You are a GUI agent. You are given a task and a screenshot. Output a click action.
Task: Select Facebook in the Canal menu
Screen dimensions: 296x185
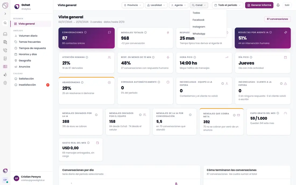tap(208, 20)
